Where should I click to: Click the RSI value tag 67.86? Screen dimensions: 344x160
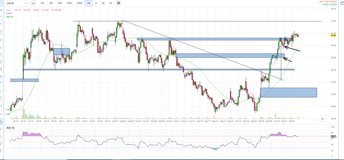click(333, 136)
